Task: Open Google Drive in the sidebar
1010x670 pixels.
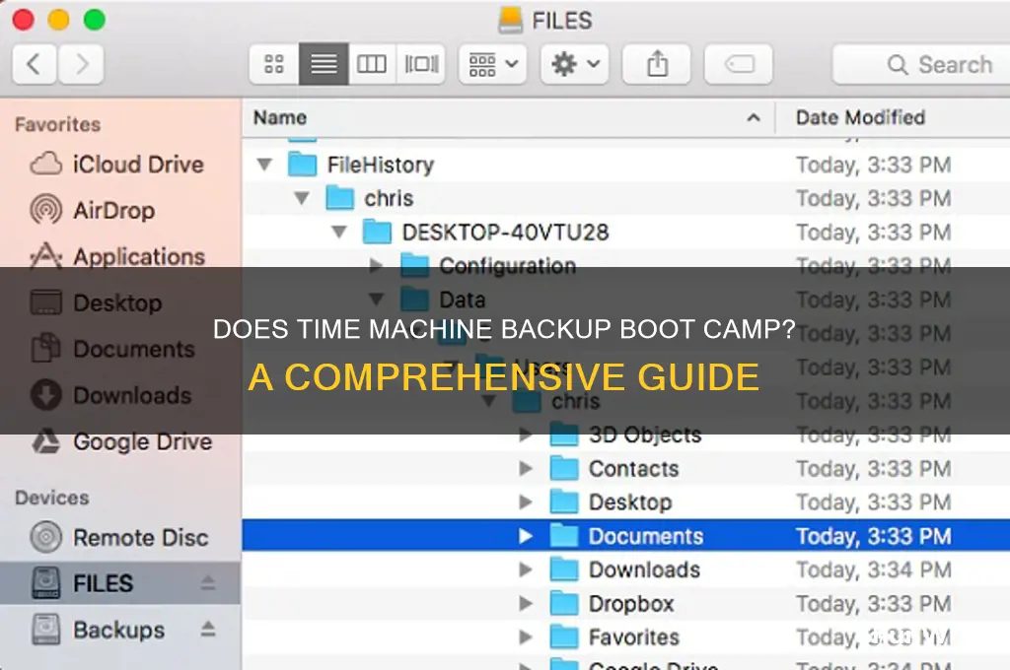Action: pos(122,441)
